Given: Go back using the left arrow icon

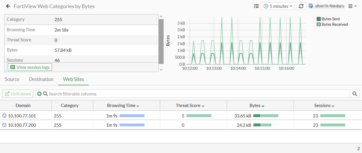Looking at the screenshot, I should point(8,6).
